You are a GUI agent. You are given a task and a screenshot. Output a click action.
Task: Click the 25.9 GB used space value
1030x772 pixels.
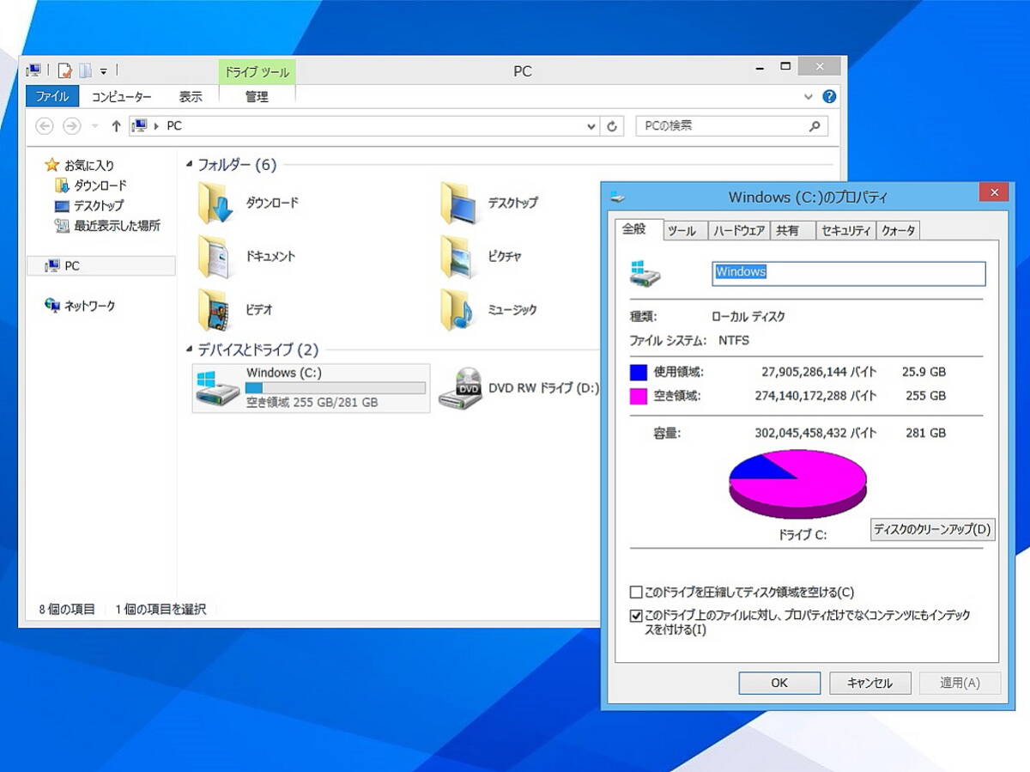(x=926, y=373)
